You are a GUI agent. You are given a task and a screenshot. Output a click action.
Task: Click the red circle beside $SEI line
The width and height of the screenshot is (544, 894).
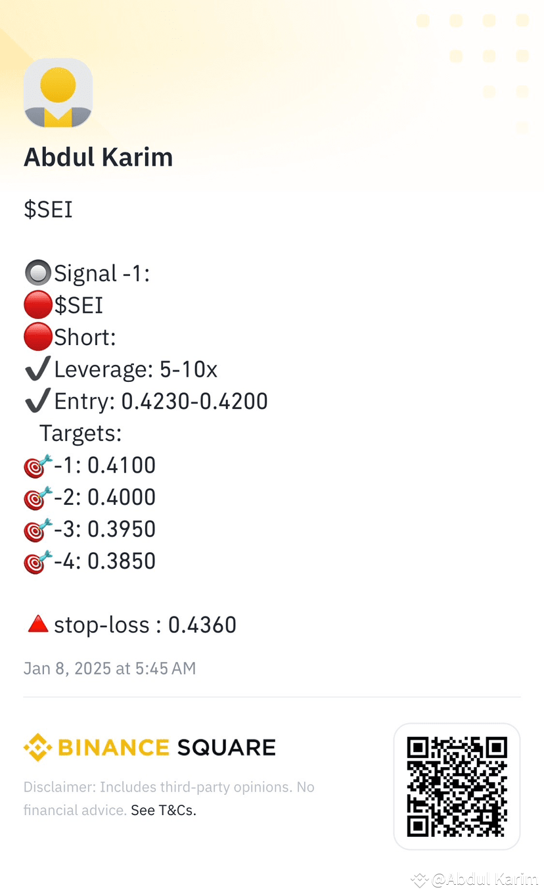37,305
